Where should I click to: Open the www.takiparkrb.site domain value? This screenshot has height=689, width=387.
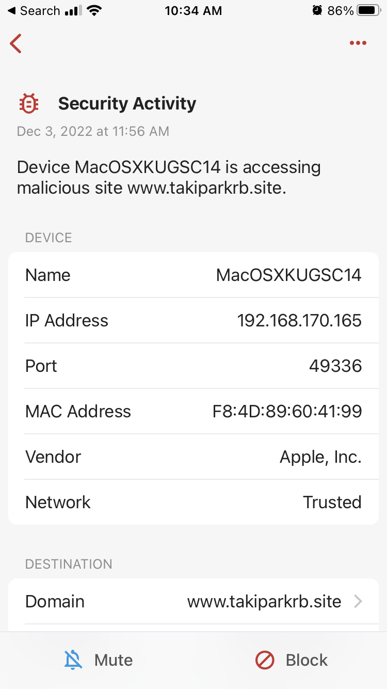[264, 601]
